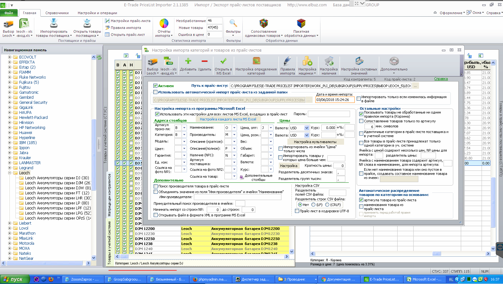The height and width of the screenshot is (284, 503).
Task: Click the Выбор Leoch truck icon in main ribbon
Action: (x=8, y=24)
